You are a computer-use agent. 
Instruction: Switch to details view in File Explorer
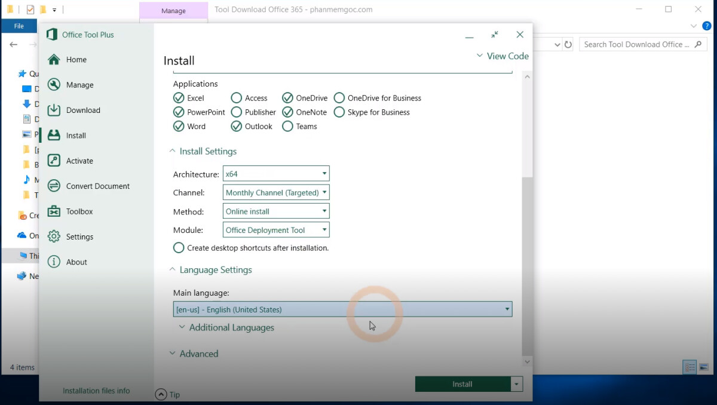coord(690,367)
